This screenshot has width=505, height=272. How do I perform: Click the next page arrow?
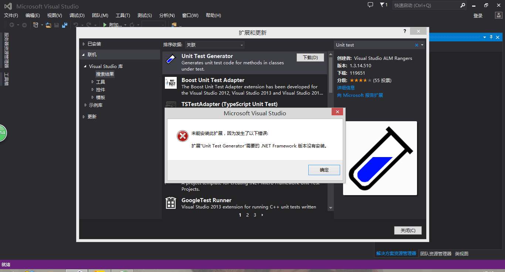pyautogui.click(x=262, y=215)
